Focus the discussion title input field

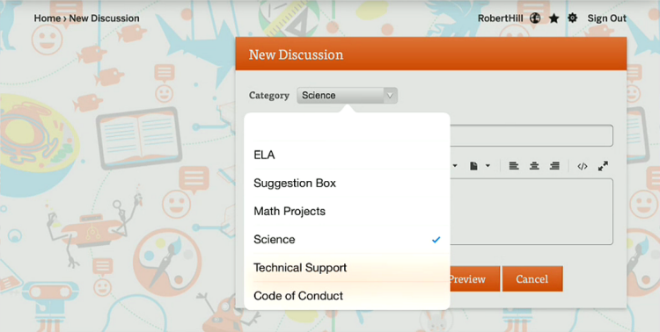532,135
